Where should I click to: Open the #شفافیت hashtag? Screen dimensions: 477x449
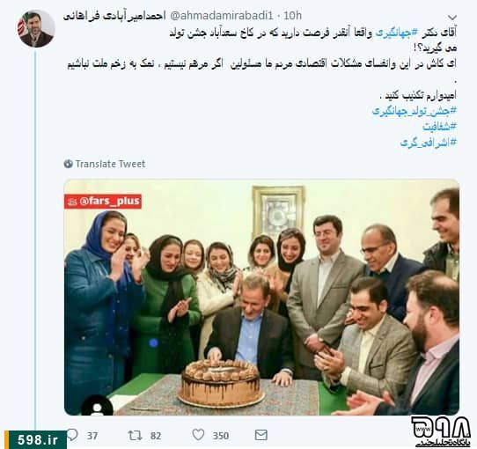[x=439, y=127]
